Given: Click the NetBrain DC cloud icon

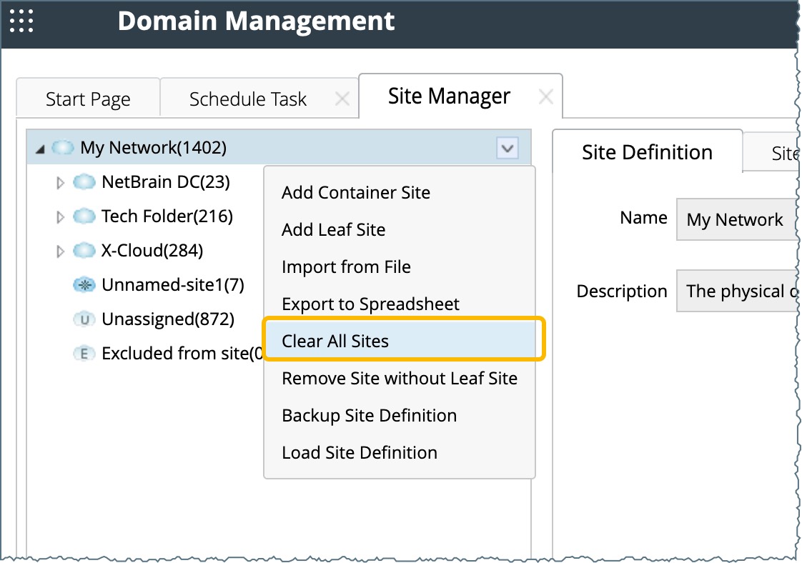Looking at the screenshot, I should point(84,182).
